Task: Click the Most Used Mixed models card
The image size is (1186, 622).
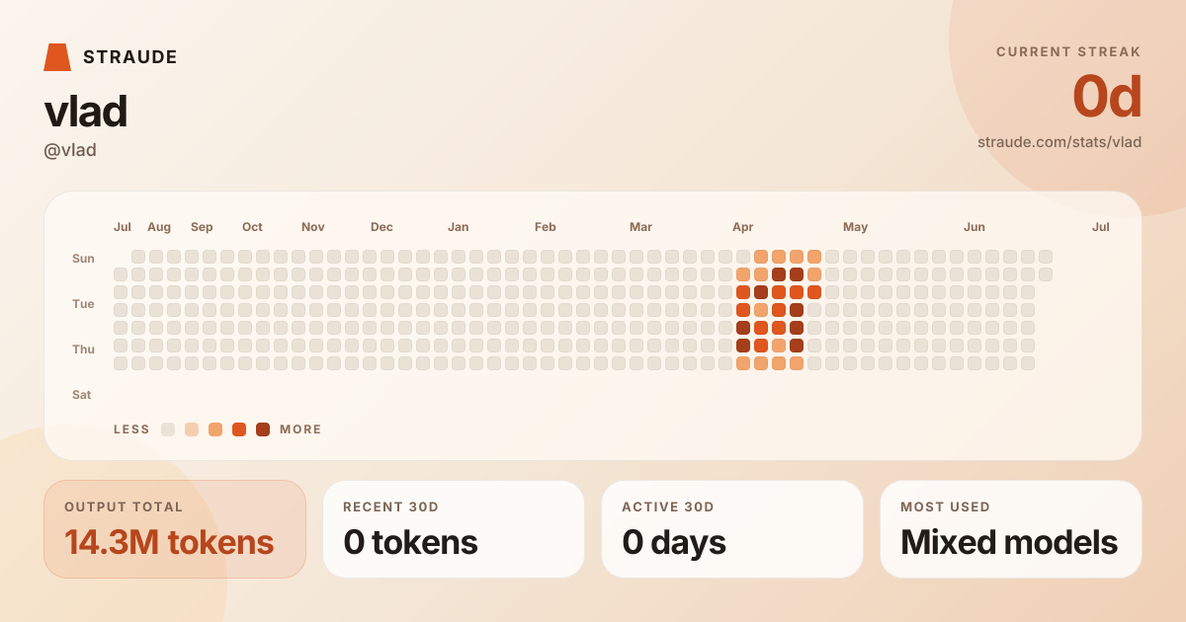Action: click(1011, 529)
